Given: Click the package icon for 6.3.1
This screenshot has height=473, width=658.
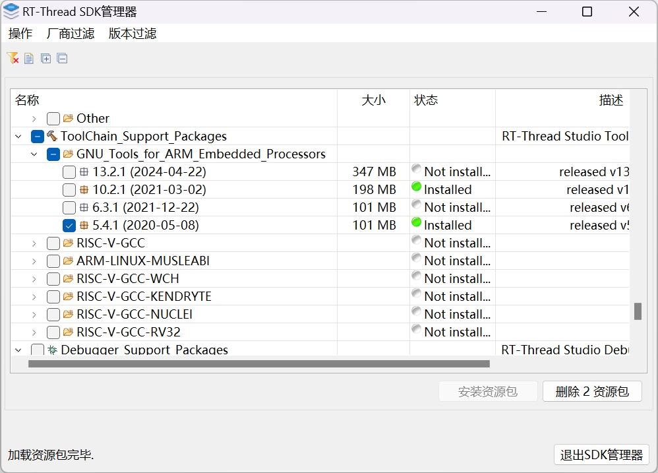Looking at the screenshot, I should pyautogui.click(x=84, y=207).
